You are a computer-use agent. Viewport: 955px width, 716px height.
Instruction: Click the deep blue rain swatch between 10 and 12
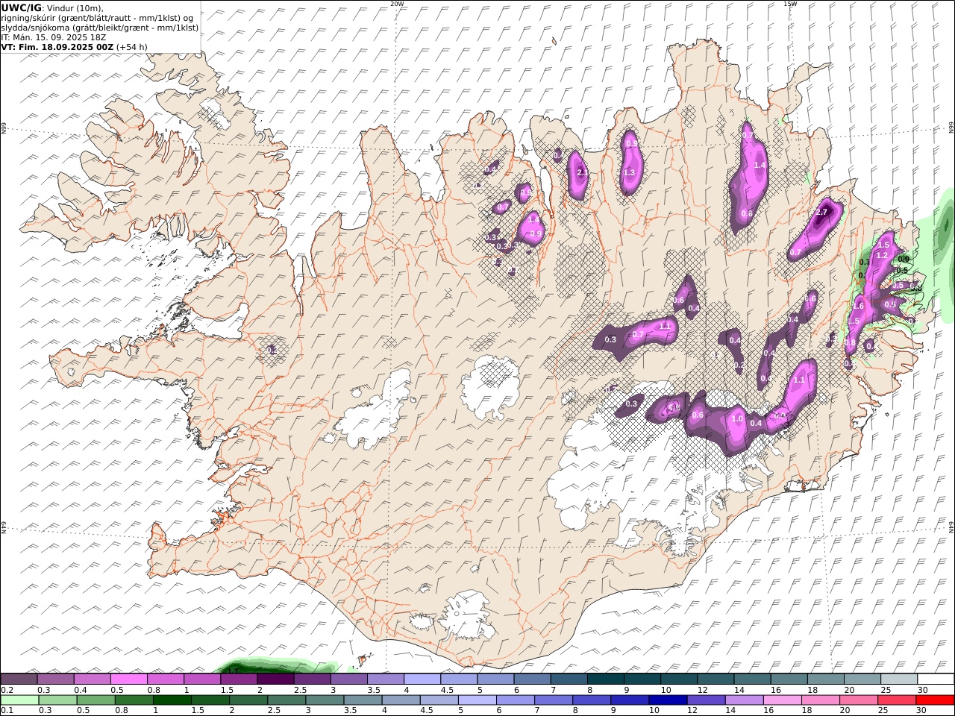click(x=667, y=700)
